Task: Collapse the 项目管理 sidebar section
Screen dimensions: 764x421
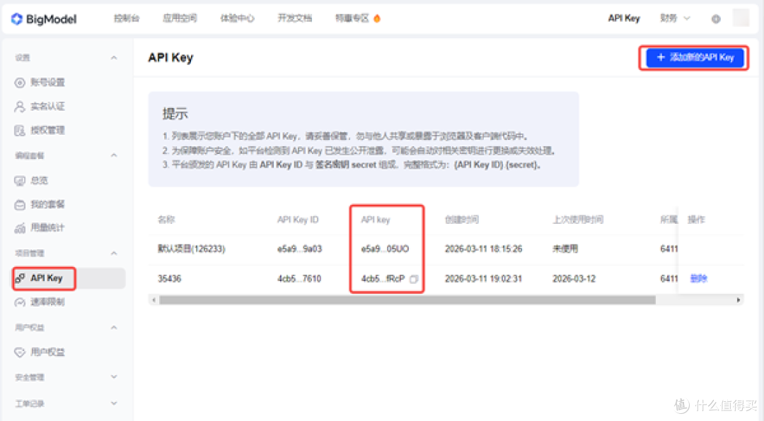Action: tap(113, 254)
